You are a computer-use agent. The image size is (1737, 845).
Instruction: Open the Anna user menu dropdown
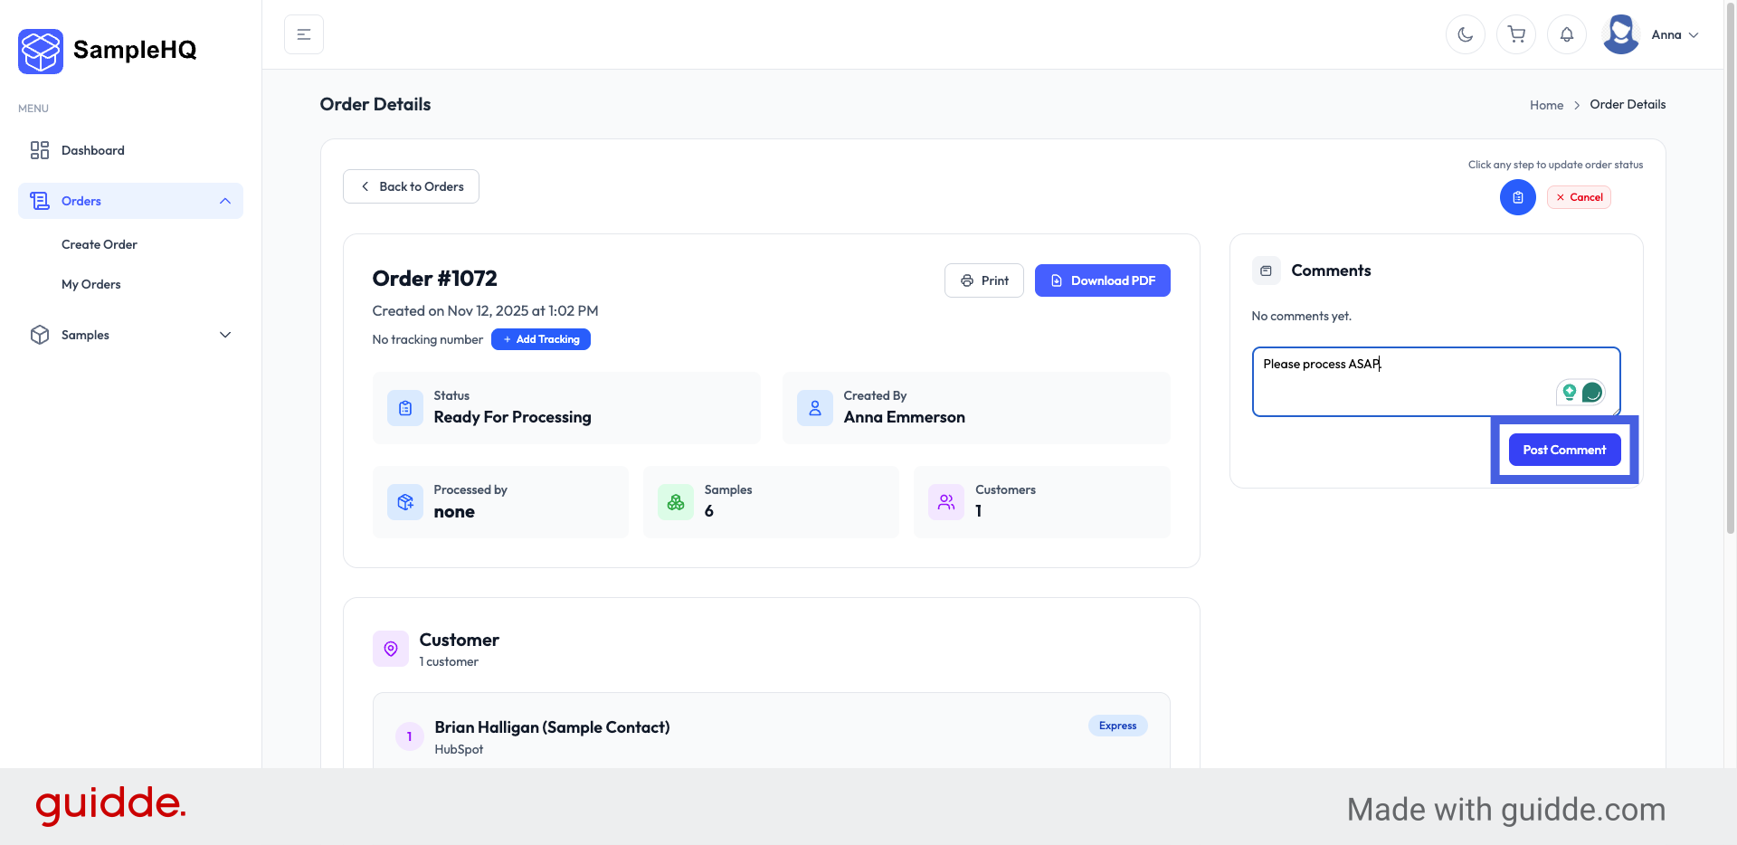pyautogui.click(x=1675, y=35)
